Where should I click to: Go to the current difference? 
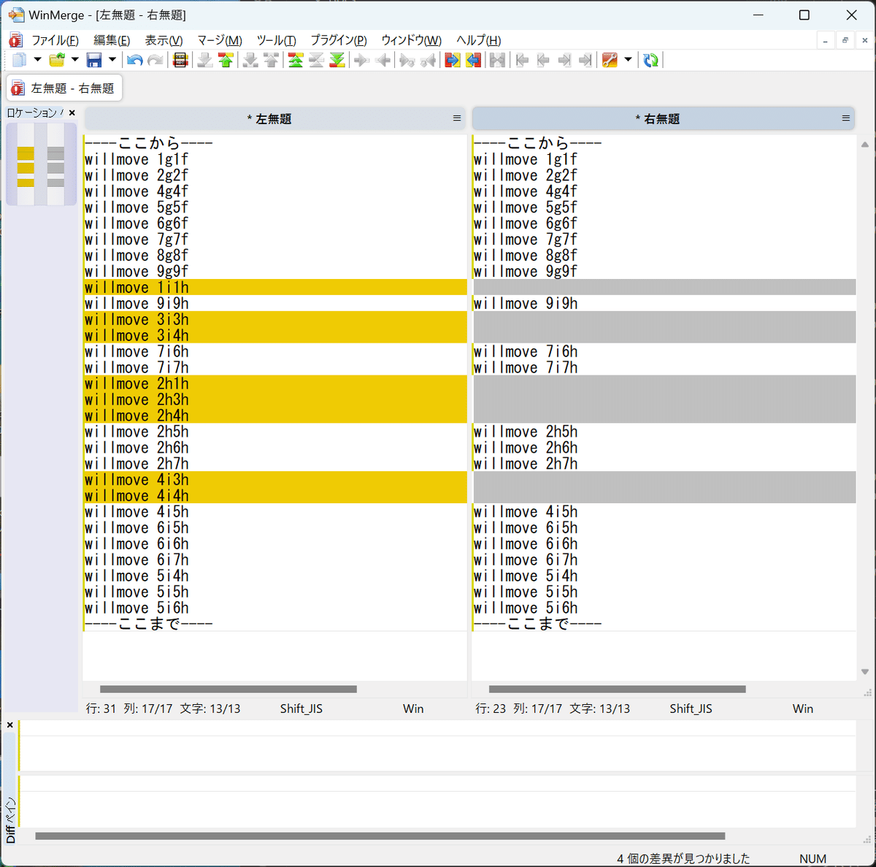(316, 60)
